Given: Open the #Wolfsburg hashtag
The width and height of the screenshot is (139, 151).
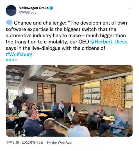Looking at the screenshot, I should 19,54.
